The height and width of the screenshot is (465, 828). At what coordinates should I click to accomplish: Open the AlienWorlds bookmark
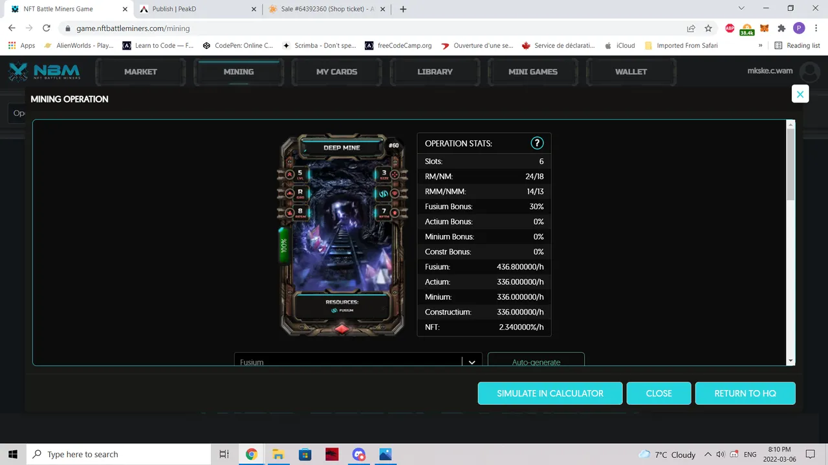point(79,46)
